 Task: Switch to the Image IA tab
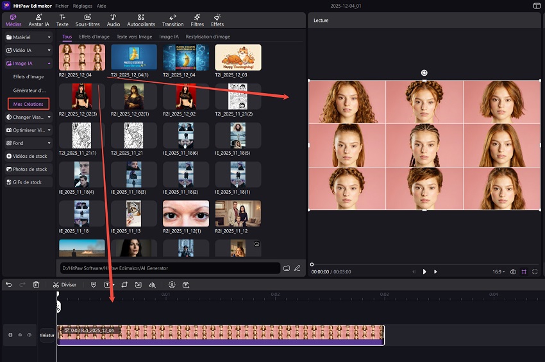click(x=169, y=37)
